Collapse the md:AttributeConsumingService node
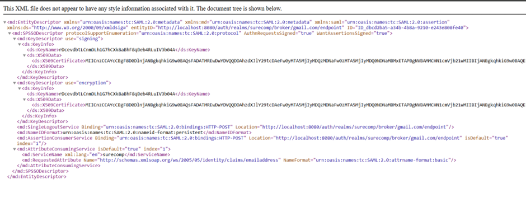Image resolution: width=526 pixels, height=203 pixels. coord(15,149)
